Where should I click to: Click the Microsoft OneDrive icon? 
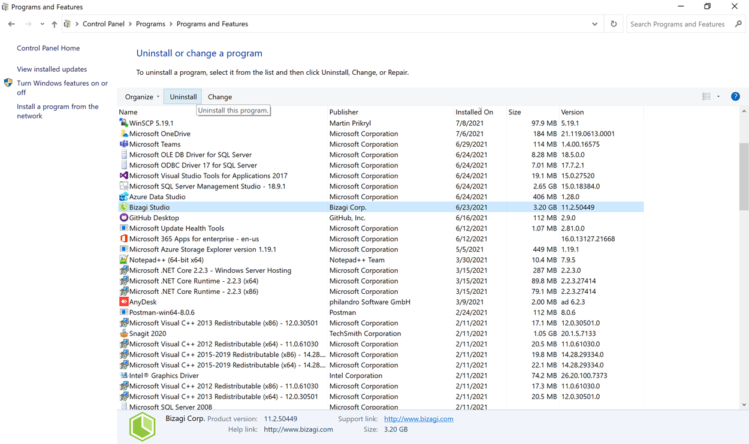(x=123, y=133)
